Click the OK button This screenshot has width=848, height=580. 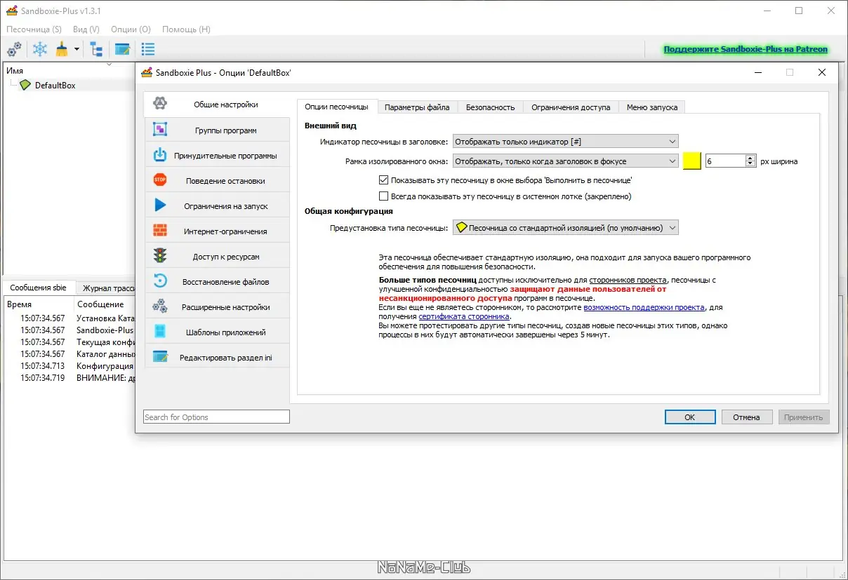pos(690,417)
